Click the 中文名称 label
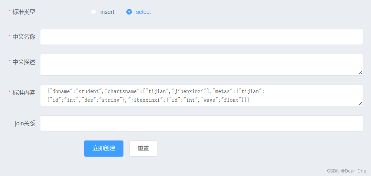The height and width of the screenshot is (176, 371). click(24, 37)
